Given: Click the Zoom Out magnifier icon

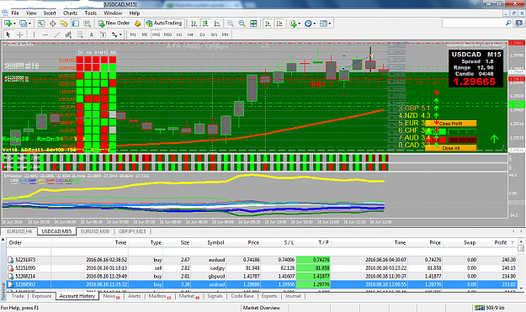Looking at the screenshot, I should 242,24.
